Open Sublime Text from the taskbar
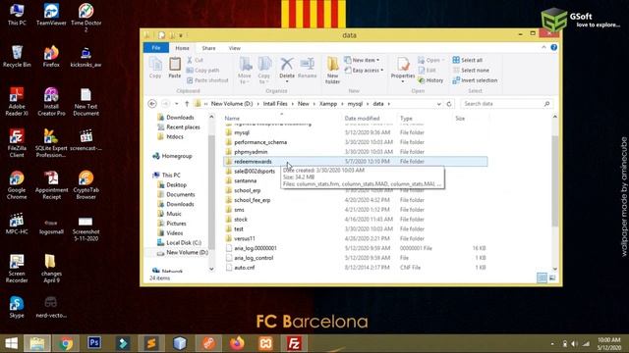629x353 pixels. click(x=151, y=343)
